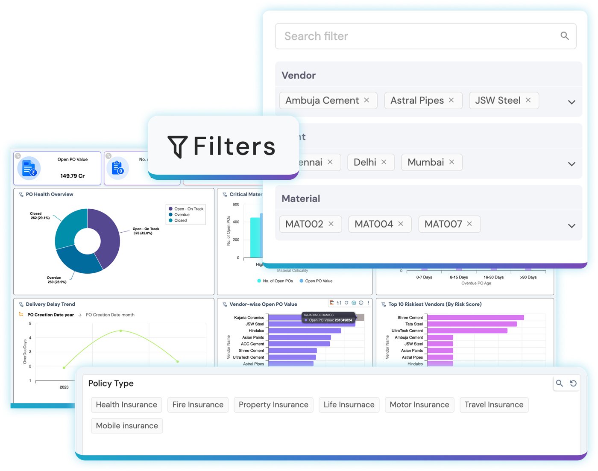Click Shree Cement bar in Riskiest Vendors
Image resolution: width=598 pixels, height=471 pixels.
[x=475, y=318]
